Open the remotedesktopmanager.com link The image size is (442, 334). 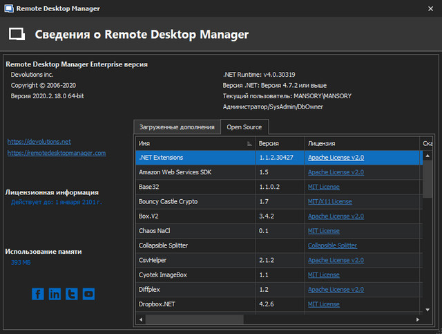pos(57,153)
